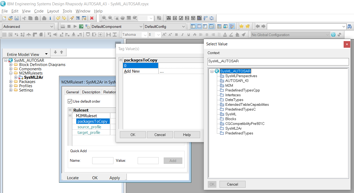The height and width of the screenshot is (193, 354).
Task: Toggle Italic text formatting
Action: (182, 35)
